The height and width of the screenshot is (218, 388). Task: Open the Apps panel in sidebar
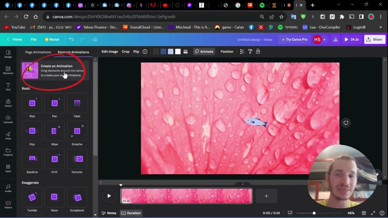(8, 168)
